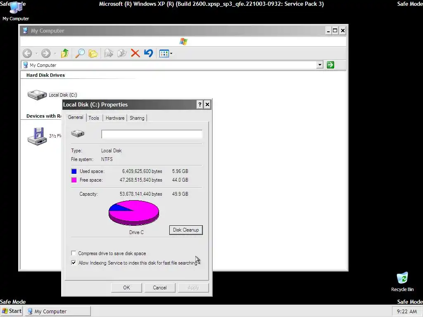Viewport: 423px width, 317px height.
Task: Click the Windows flag logo in My Computer
Action: pyautogui.click(x=183, y=42)
